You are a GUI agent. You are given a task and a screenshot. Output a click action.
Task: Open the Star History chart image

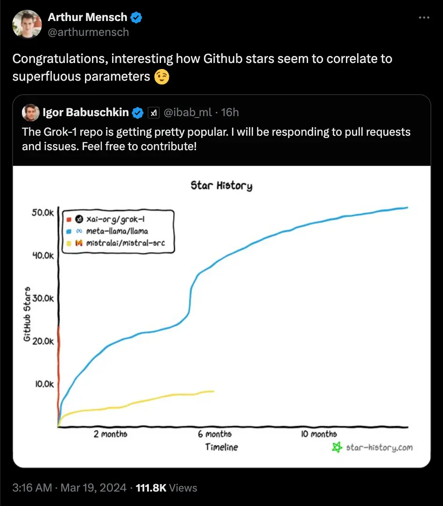coord(222,317)
